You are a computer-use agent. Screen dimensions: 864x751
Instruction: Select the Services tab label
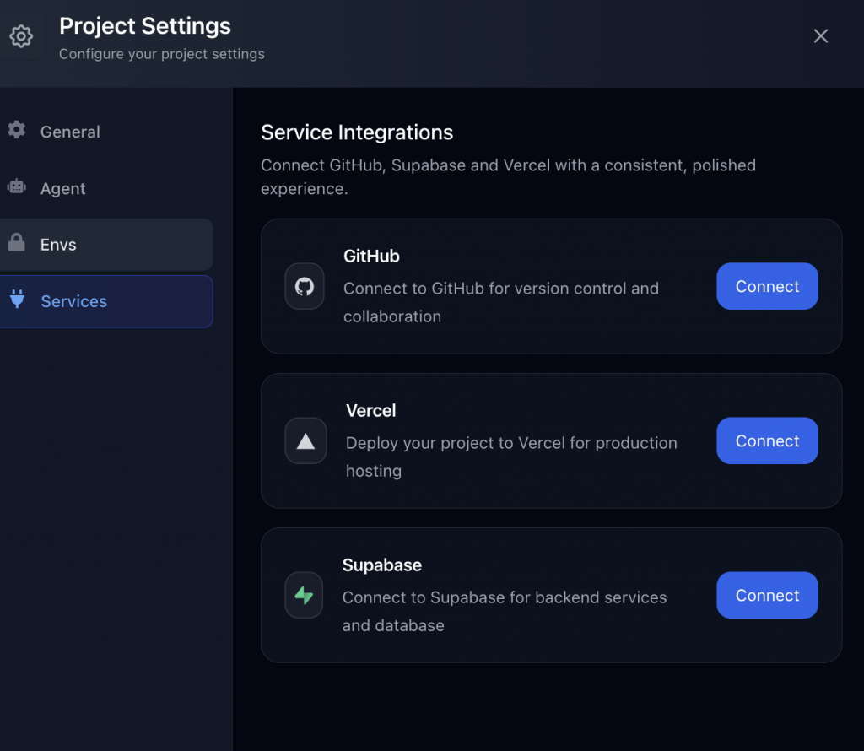(x=73, y=301)
